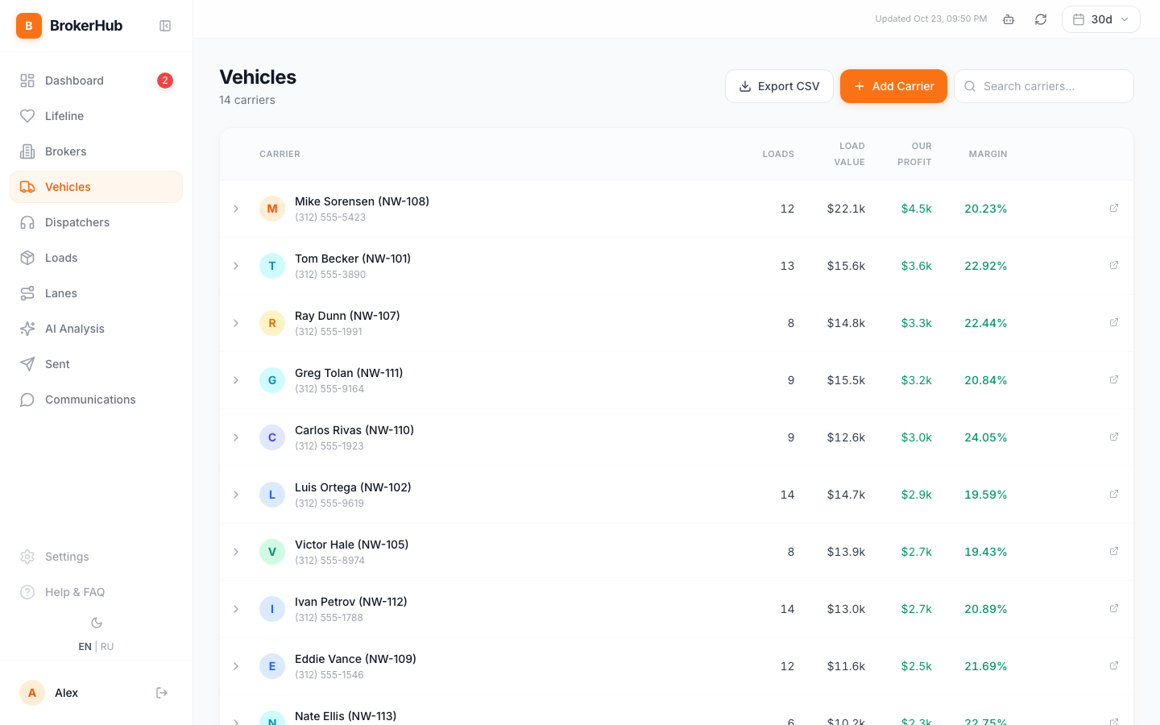The image size is (1160, 725).
Task: Log out using the exit icon
Action: point(162,693)
